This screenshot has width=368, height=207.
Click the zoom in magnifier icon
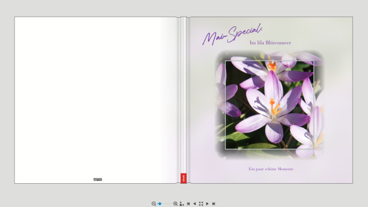tap(175, 204)
